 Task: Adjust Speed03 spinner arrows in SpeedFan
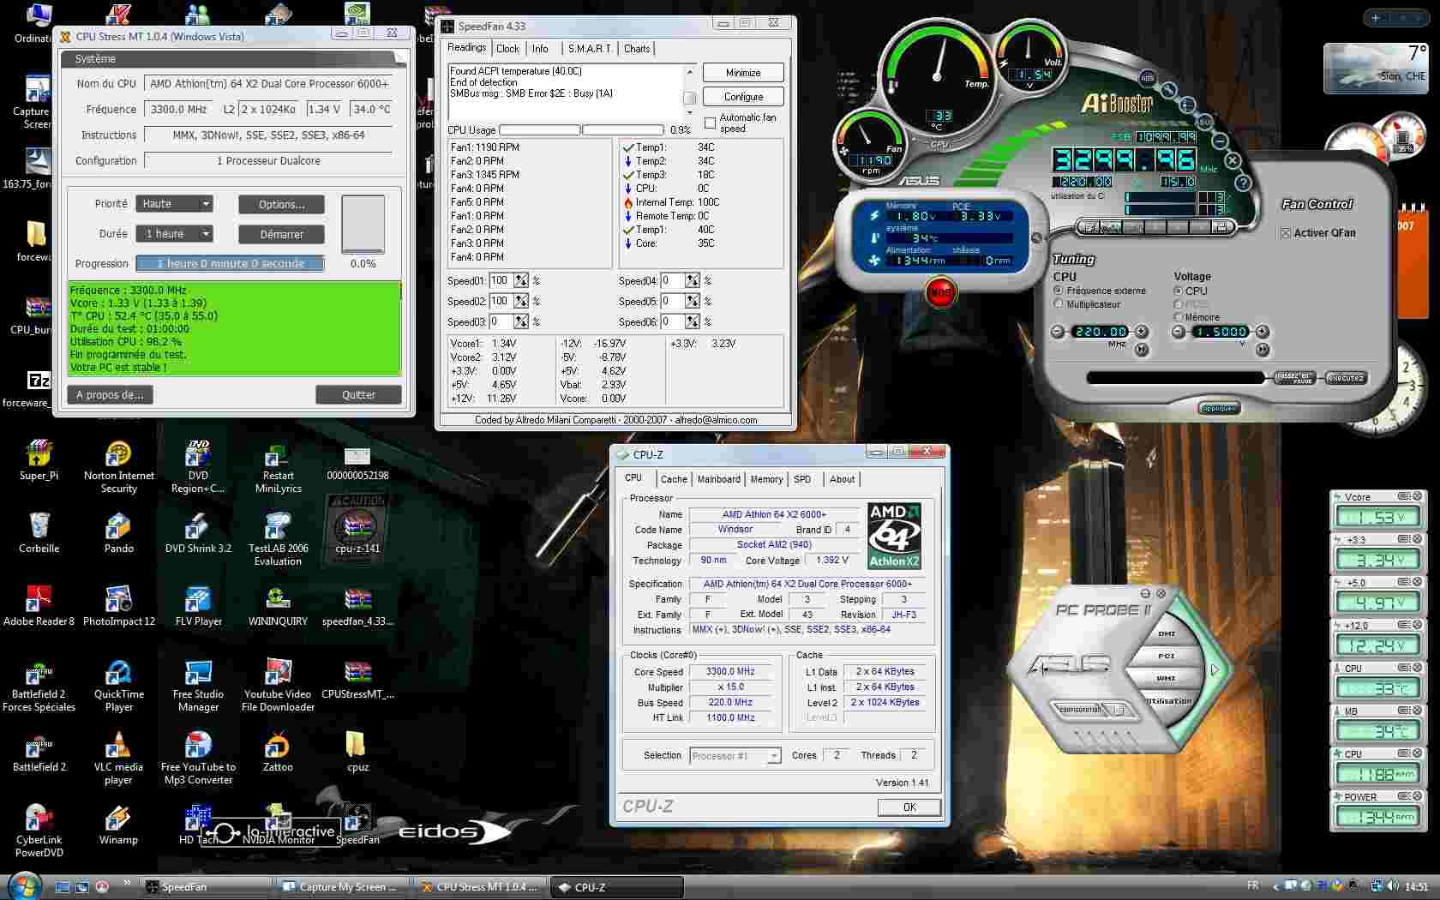tap(521, 321)
